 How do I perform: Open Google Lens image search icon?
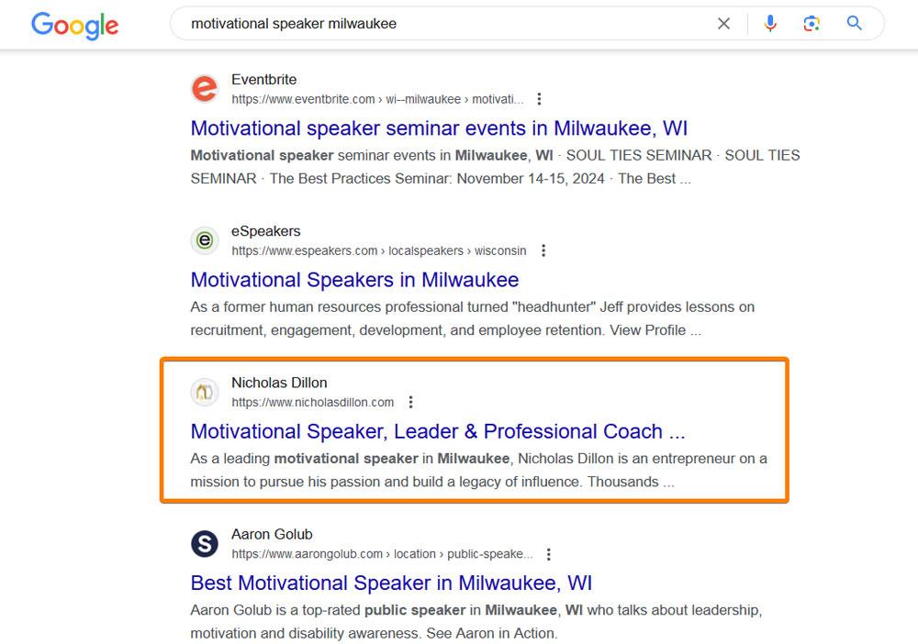click(812, 24)
